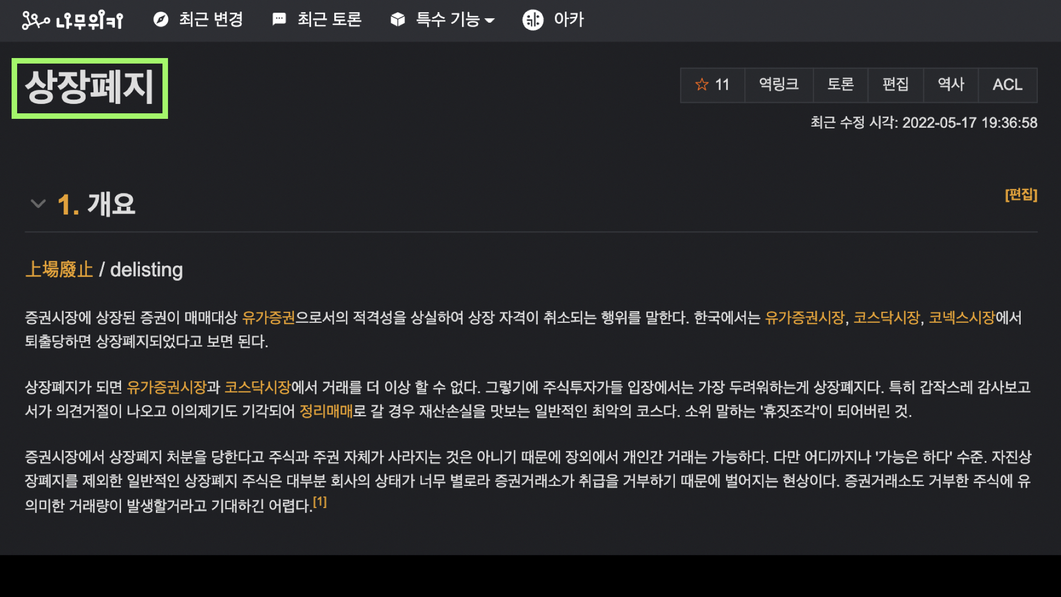Follow the 上場廢止 hanja link
This screenshot has height=597, width=1061.
(x=59, y=270)
